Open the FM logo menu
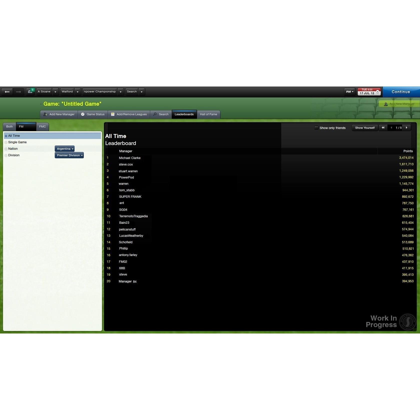This screenshot has width=420, height=420. pyautogui.click(x=349, y=92)
